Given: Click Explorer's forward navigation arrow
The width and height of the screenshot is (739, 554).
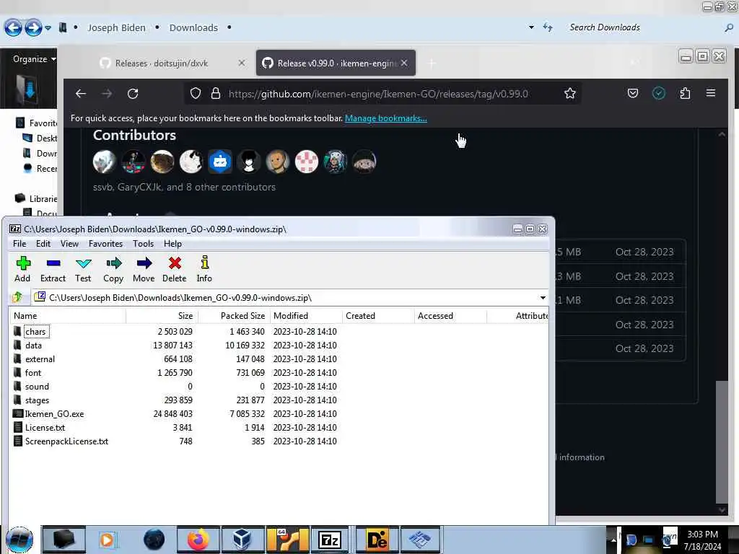Looking at the screenshot, I should pyautogui.click(x=33, y=27).
